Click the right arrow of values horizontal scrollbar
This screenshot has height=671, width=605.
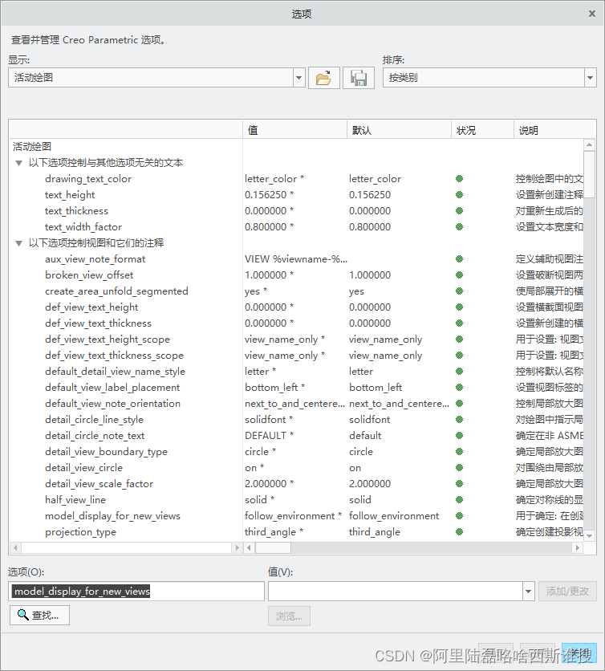tap(578, 547)
